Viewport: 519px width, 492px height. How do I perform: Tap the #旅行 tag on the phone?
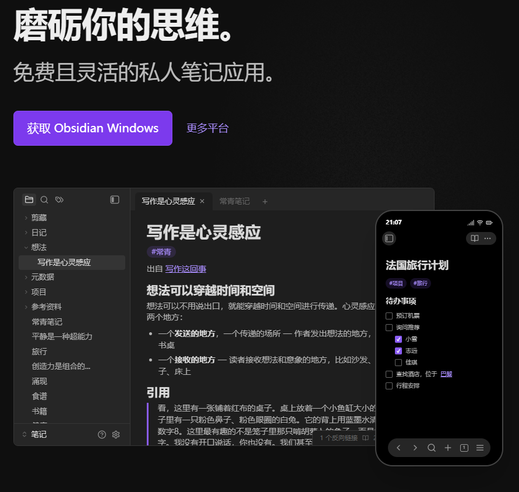421,283
